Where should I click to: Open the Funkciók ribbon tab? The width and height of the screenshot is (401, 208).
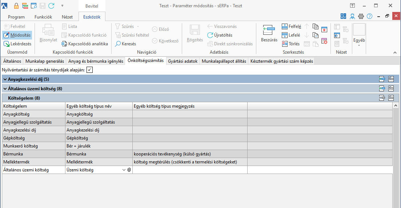pyautogui.click(x=43, y=17)
